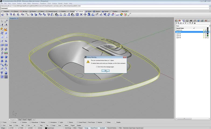
Task: Open the Curve menu
Action: coord(14,3)
